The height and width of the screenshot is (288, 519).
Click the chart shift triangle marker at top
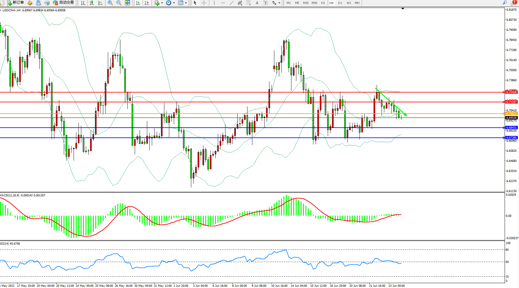pos(403,9)
